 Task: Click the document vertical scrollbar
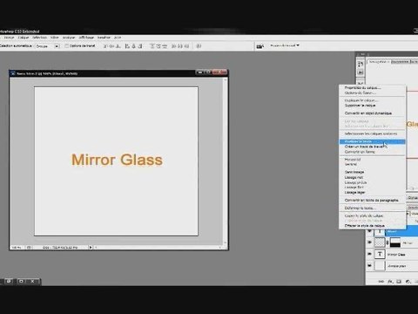click(x=225, y=160)
